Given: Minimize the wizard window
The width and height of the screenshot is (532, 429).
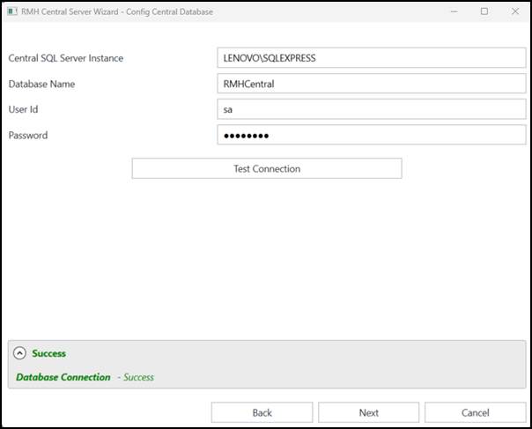Looking at the screenshot, I should point(454,11).
